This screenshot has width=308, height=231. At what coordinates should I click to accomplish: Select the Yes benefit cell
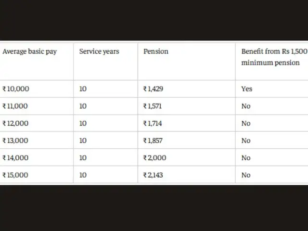247,89
